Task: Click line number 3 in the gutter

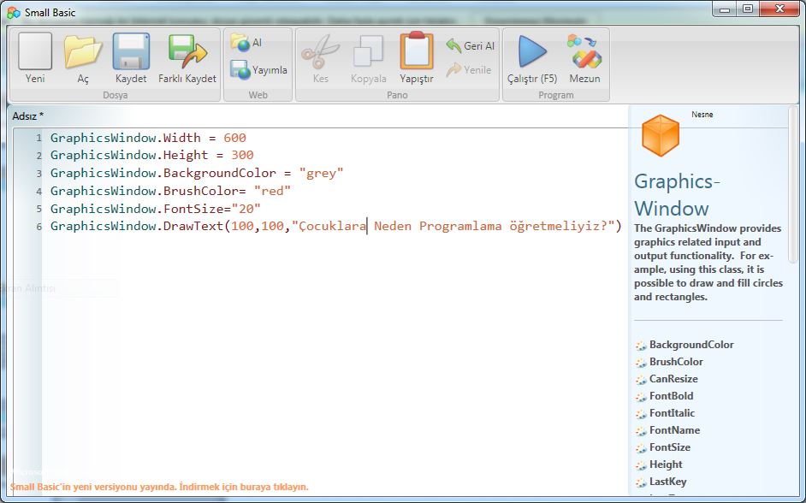Action: [x=39, y=174]
